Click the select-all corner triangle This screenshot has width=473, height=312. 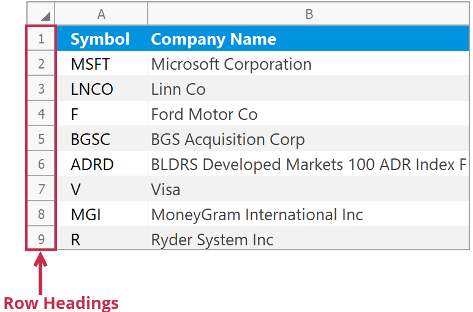coord(45,15)
